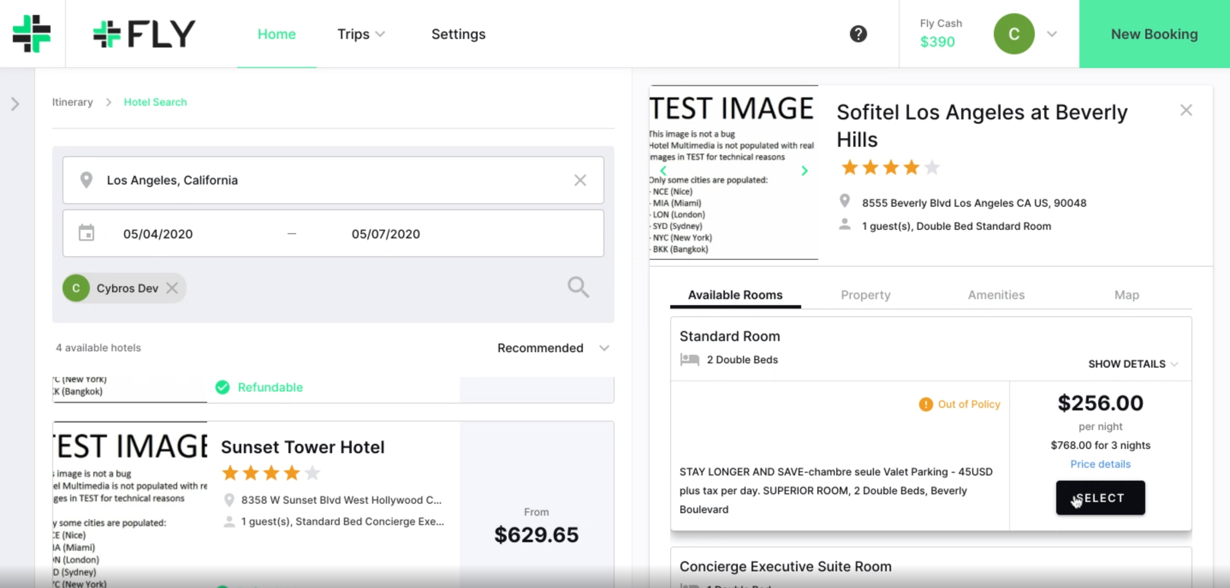Click the 8555 Beverly Blvd address text
Viewport: 1230px width, 588px height.
coord(974,203)
